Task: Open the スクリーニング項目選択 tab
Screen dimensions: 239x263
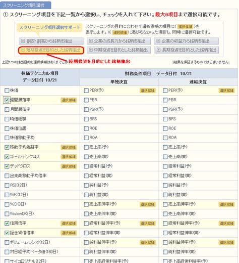Action: point(25,5)
